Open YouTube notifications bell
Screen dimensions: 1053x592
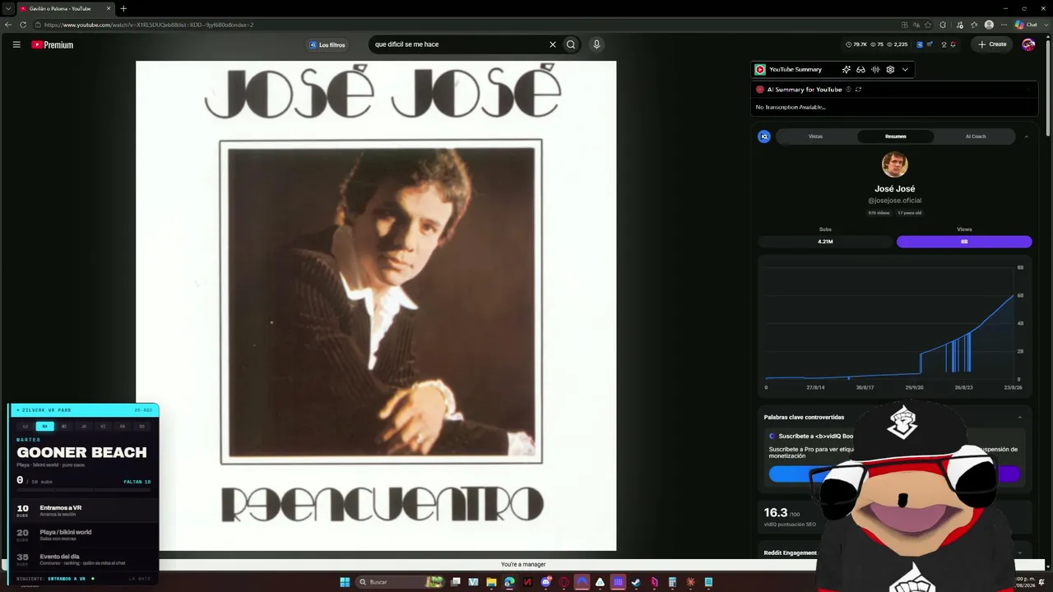(953, 44)
